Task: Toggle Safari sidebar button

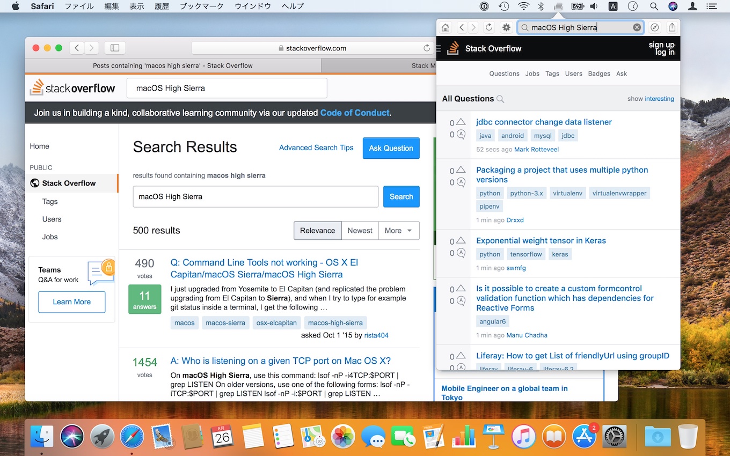Action: (x=115, y=48)
